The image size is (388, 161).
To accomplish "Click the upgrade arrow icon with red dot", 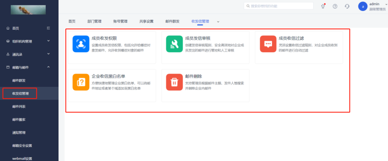I will 323,7.
